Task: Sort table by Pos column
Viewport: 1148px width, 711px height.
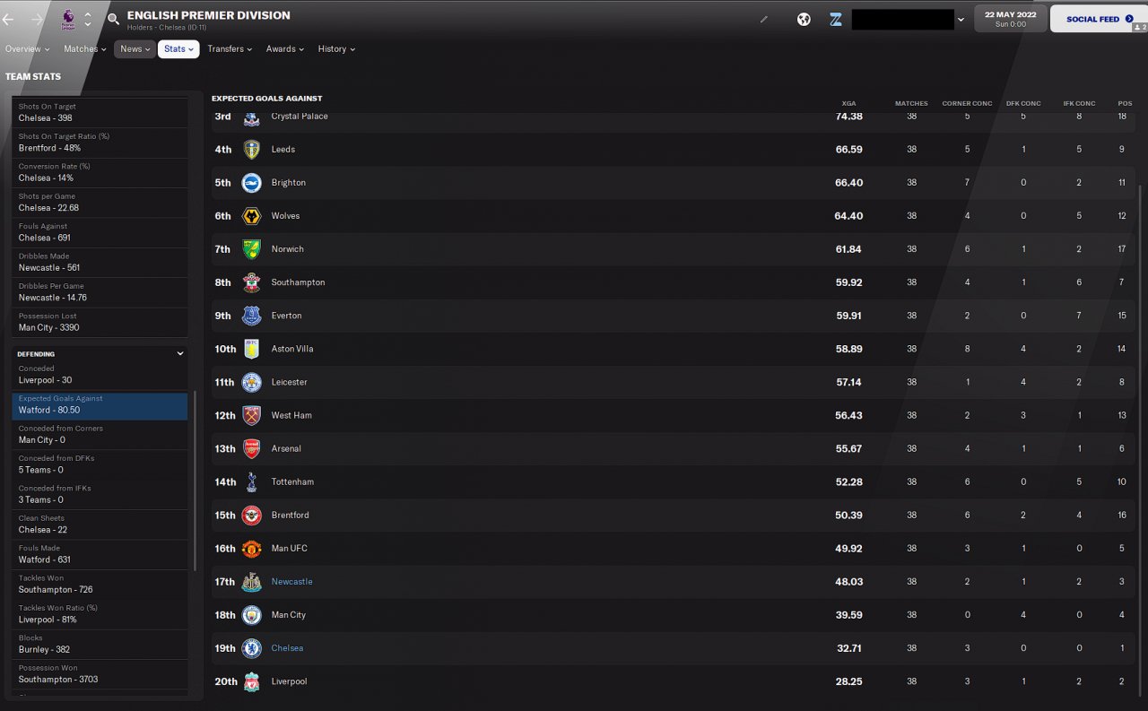Action: 1125,103
